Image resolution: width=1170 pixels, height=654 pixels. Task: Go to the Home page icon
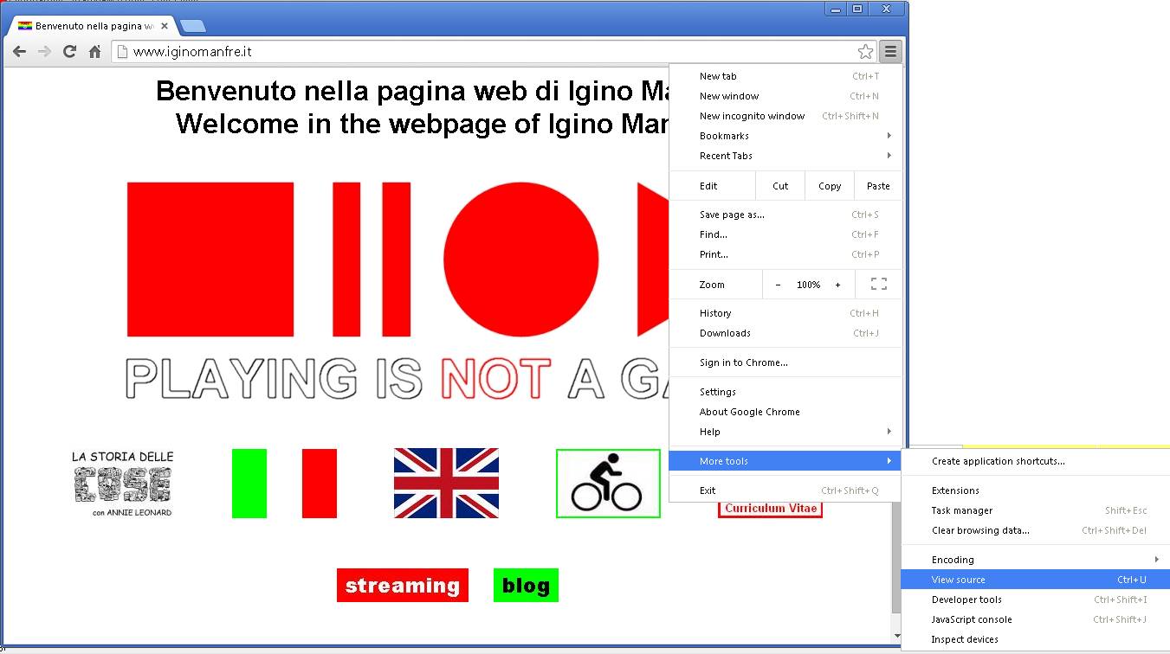pos(94,52)
